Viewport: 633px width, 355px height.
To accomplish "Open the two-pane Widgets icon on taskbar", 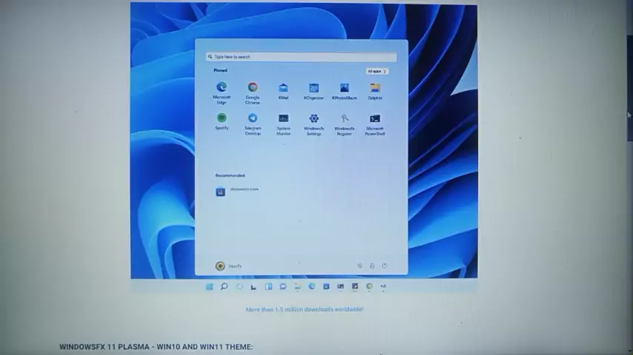I will point(268,286).
